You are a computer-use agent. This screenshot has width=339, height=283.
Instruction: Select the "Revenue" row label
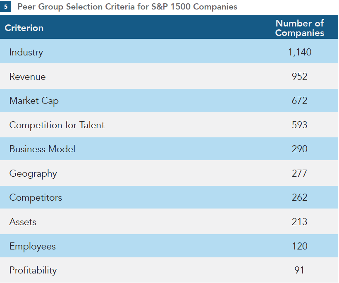coord(27,77)
